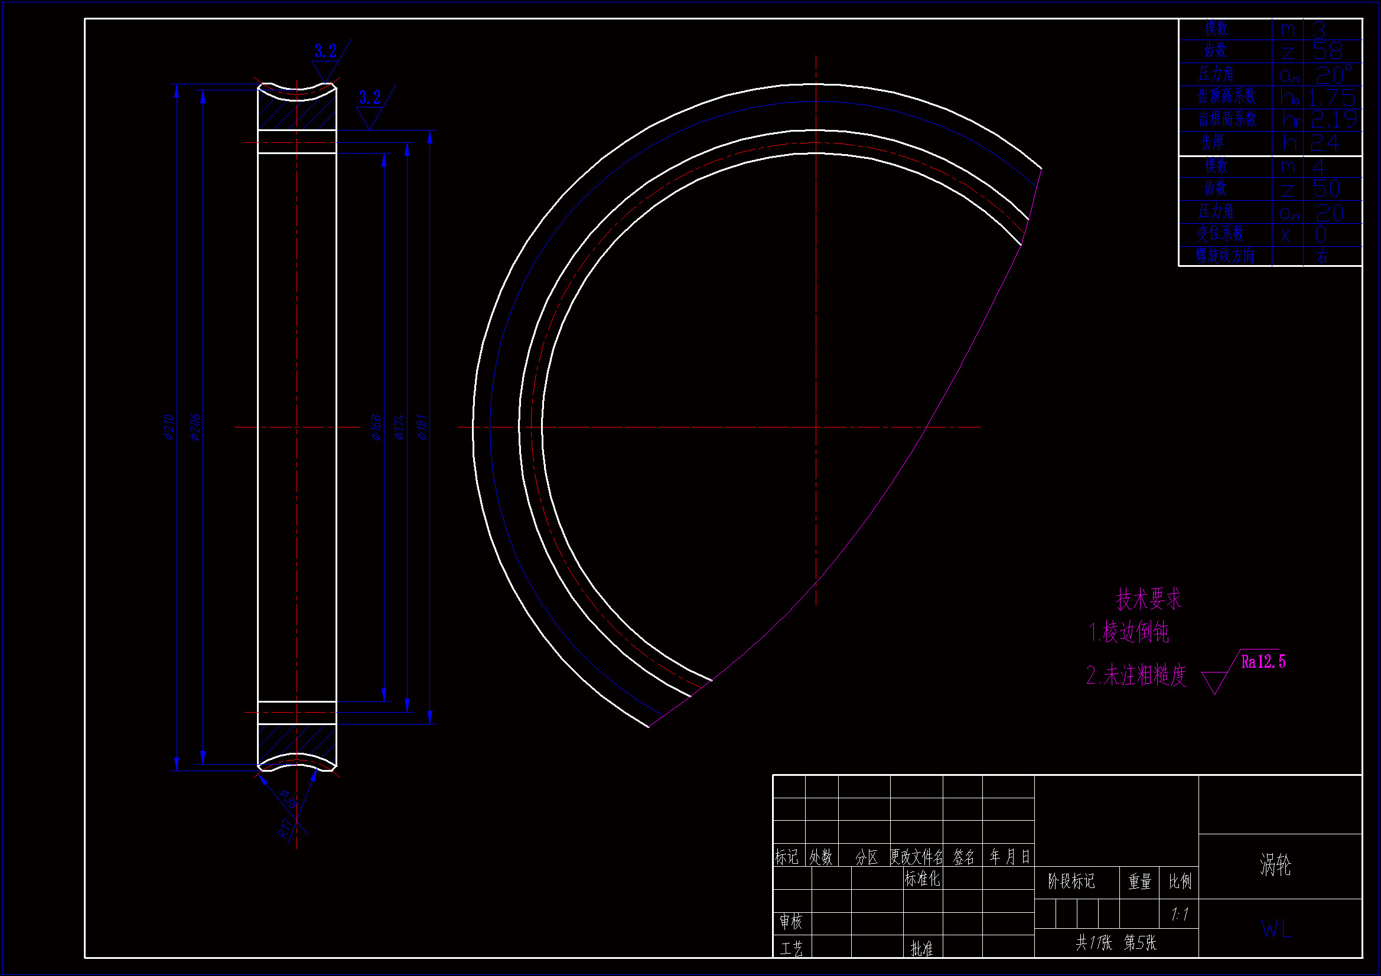Viewport: 1381px width, 976px height.
Task: Click the R17 radius dimension
Action: (285, 828)
